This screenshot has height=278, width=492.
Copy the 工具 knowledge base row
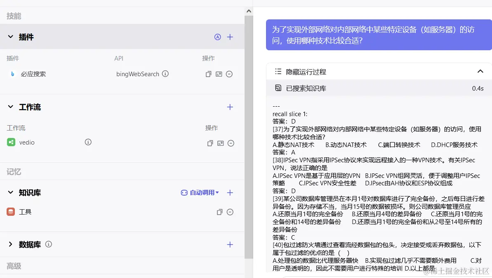coord(220,212)
